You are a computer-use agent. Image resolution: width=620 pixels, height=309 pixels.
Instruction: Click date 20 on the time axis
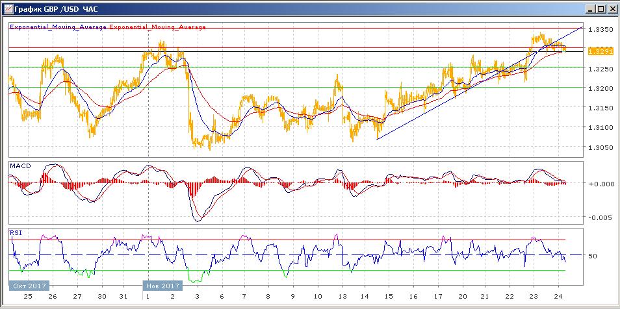coord(462,297)
